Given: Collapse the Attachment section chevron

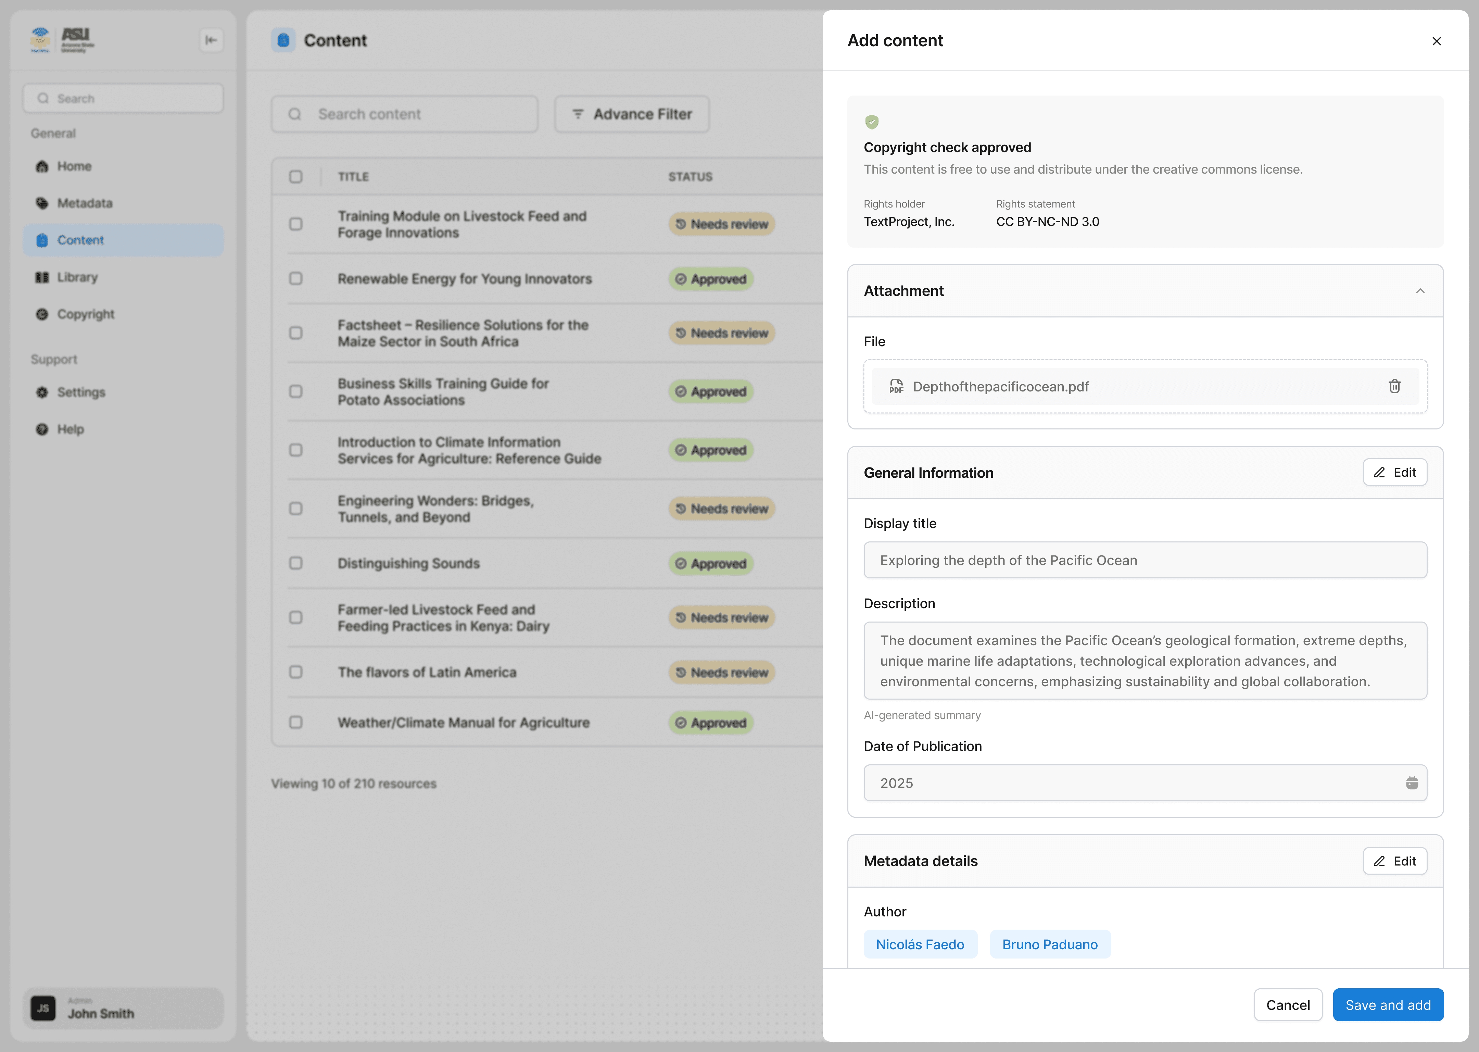Looking at the screenshot, I should pyautogui.click(x=1420, y=291).
